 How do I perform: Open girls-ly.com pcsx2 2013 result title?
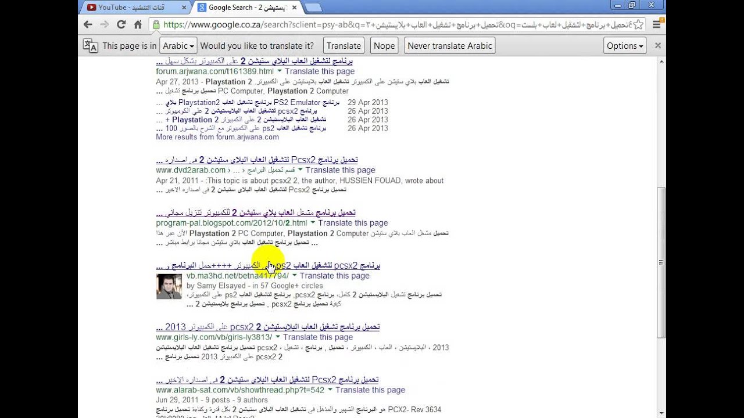[x=268, y=327]
